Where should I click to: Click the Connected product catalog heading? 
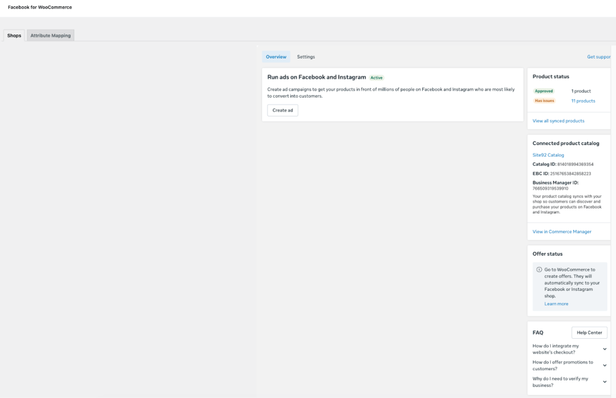(566, 143)
